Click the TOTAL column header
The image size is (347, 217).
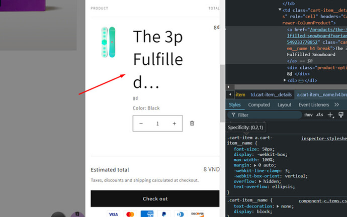click(214, 8)
